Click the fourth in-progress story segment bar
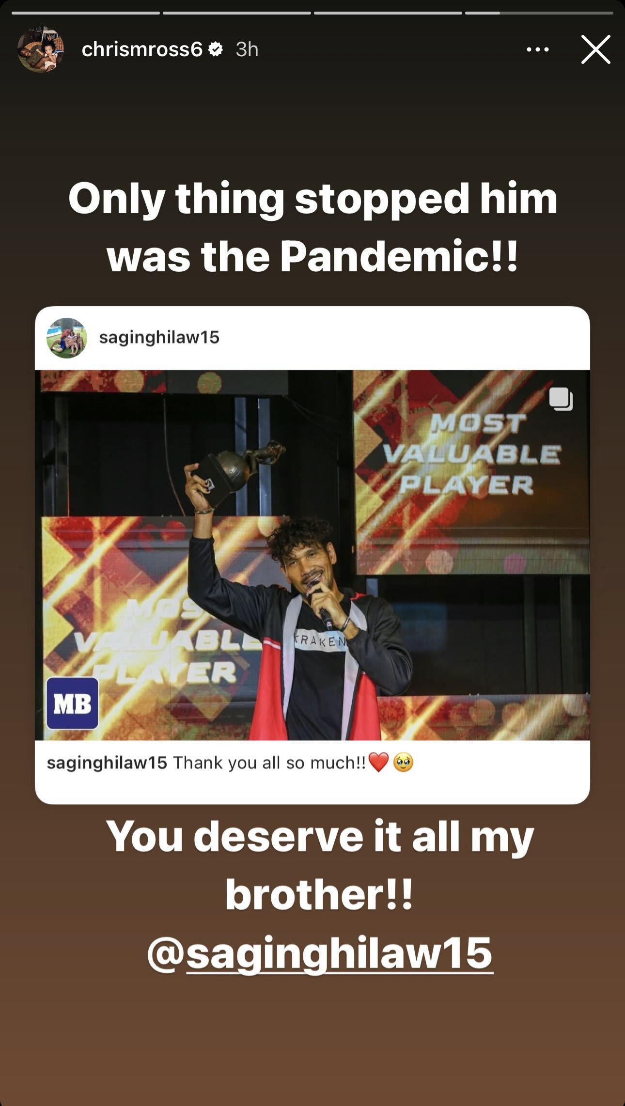625x1106 pixels. click(x=539, y=13)
